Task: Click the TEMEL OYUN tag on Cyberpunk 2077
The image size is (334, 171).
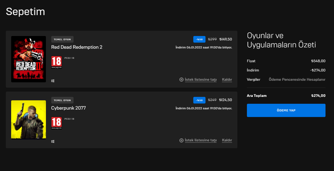Action: pyautogui.click(x=62, y=100)
